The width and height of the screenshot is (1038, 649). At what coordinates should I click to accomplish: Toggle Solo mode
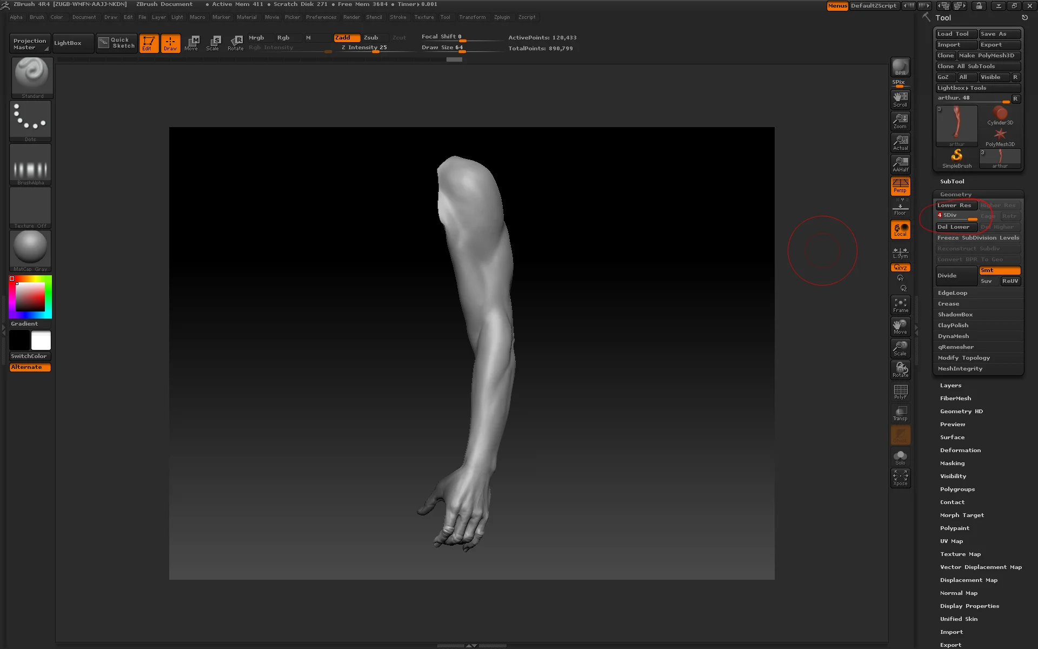pos(900,457)
